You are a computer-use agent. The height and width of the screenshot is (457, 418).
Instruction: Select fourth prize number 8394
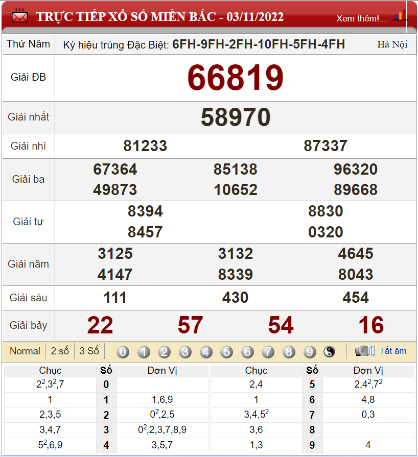(145, 211)
